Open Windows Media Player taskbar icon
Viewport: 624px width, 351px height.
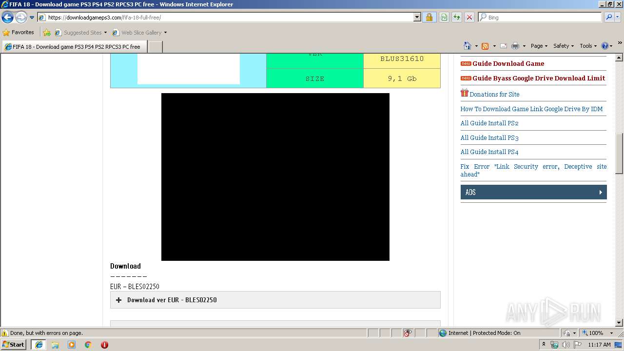point(72,345)
